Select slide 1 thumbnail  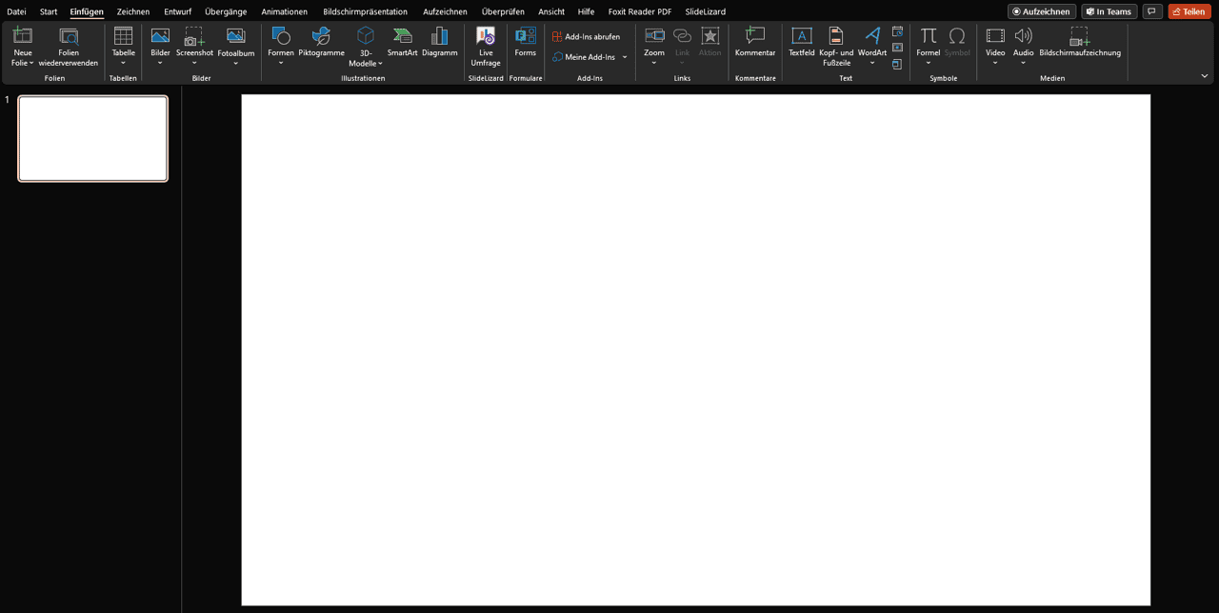click(93, 138)
